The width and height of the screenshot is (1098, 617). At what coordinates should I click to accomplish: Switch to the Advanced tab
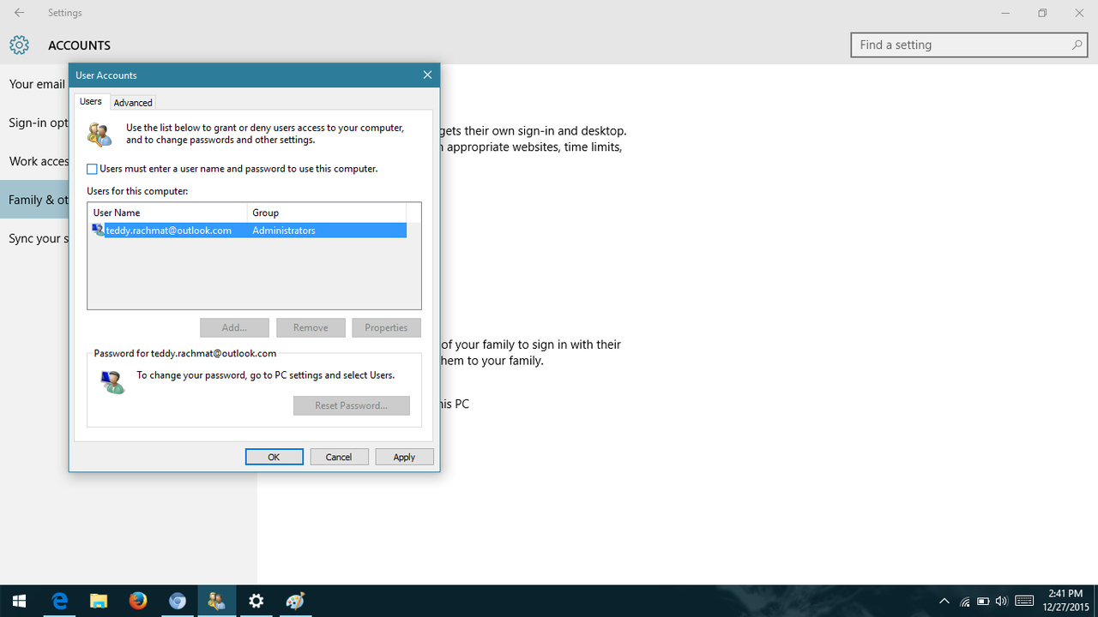click(x=133, y=103)
